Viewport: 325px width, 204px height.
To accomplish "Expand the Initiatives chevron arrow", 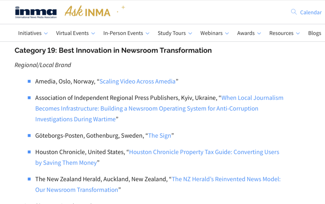I will pyautogui.click(x=46, y=33).
